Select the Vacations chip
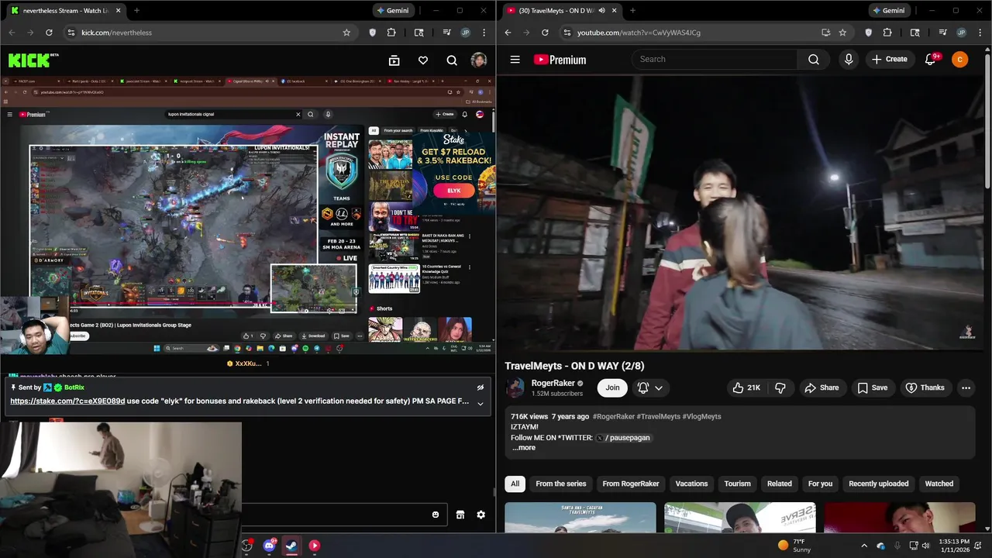992x558 pixels. [x=691, y=484]
